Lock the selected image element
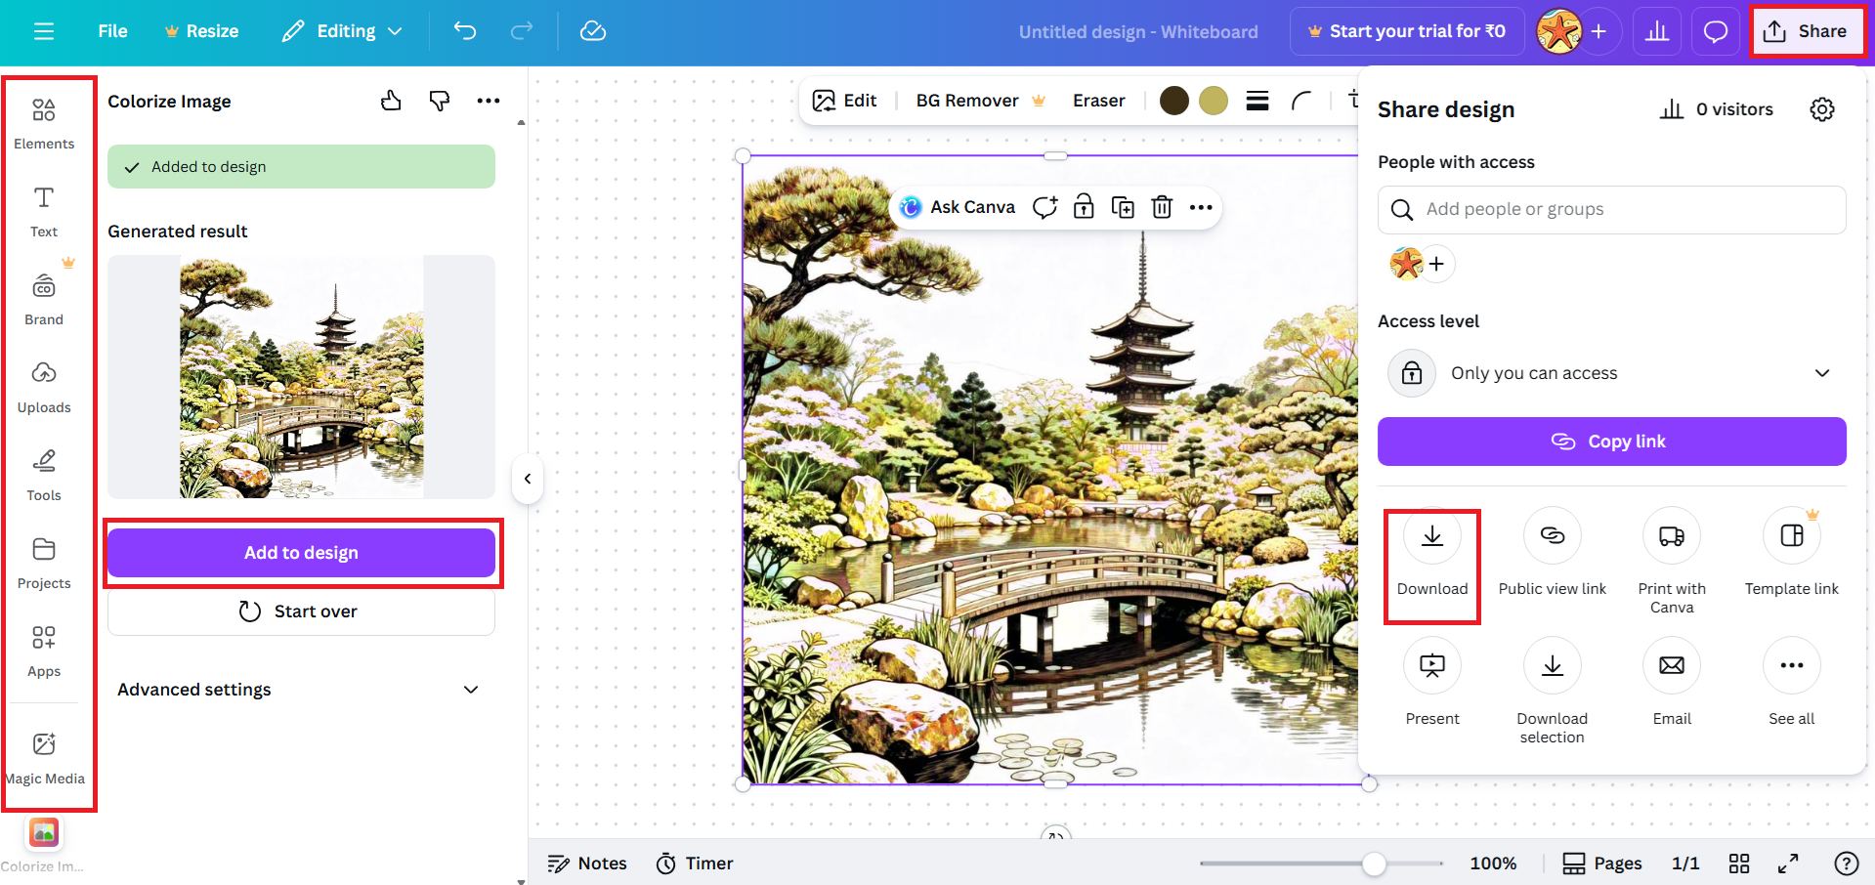This screenshot has height=885, width=1875. tap(1084, 207)
